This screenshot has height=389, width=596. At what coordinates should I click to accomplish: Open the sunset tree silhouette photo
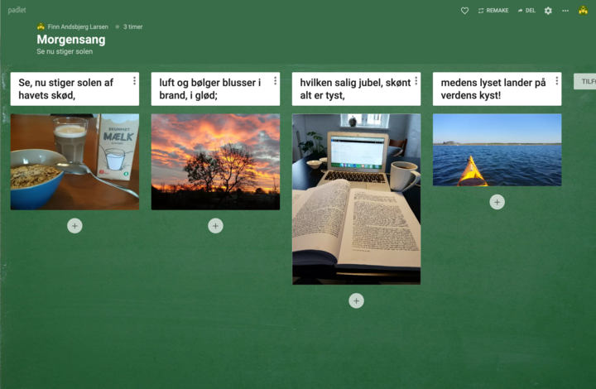point(215,161)
